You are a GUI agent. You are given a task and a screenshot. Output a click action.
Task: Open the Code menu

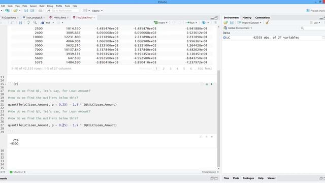click(10, 6)
